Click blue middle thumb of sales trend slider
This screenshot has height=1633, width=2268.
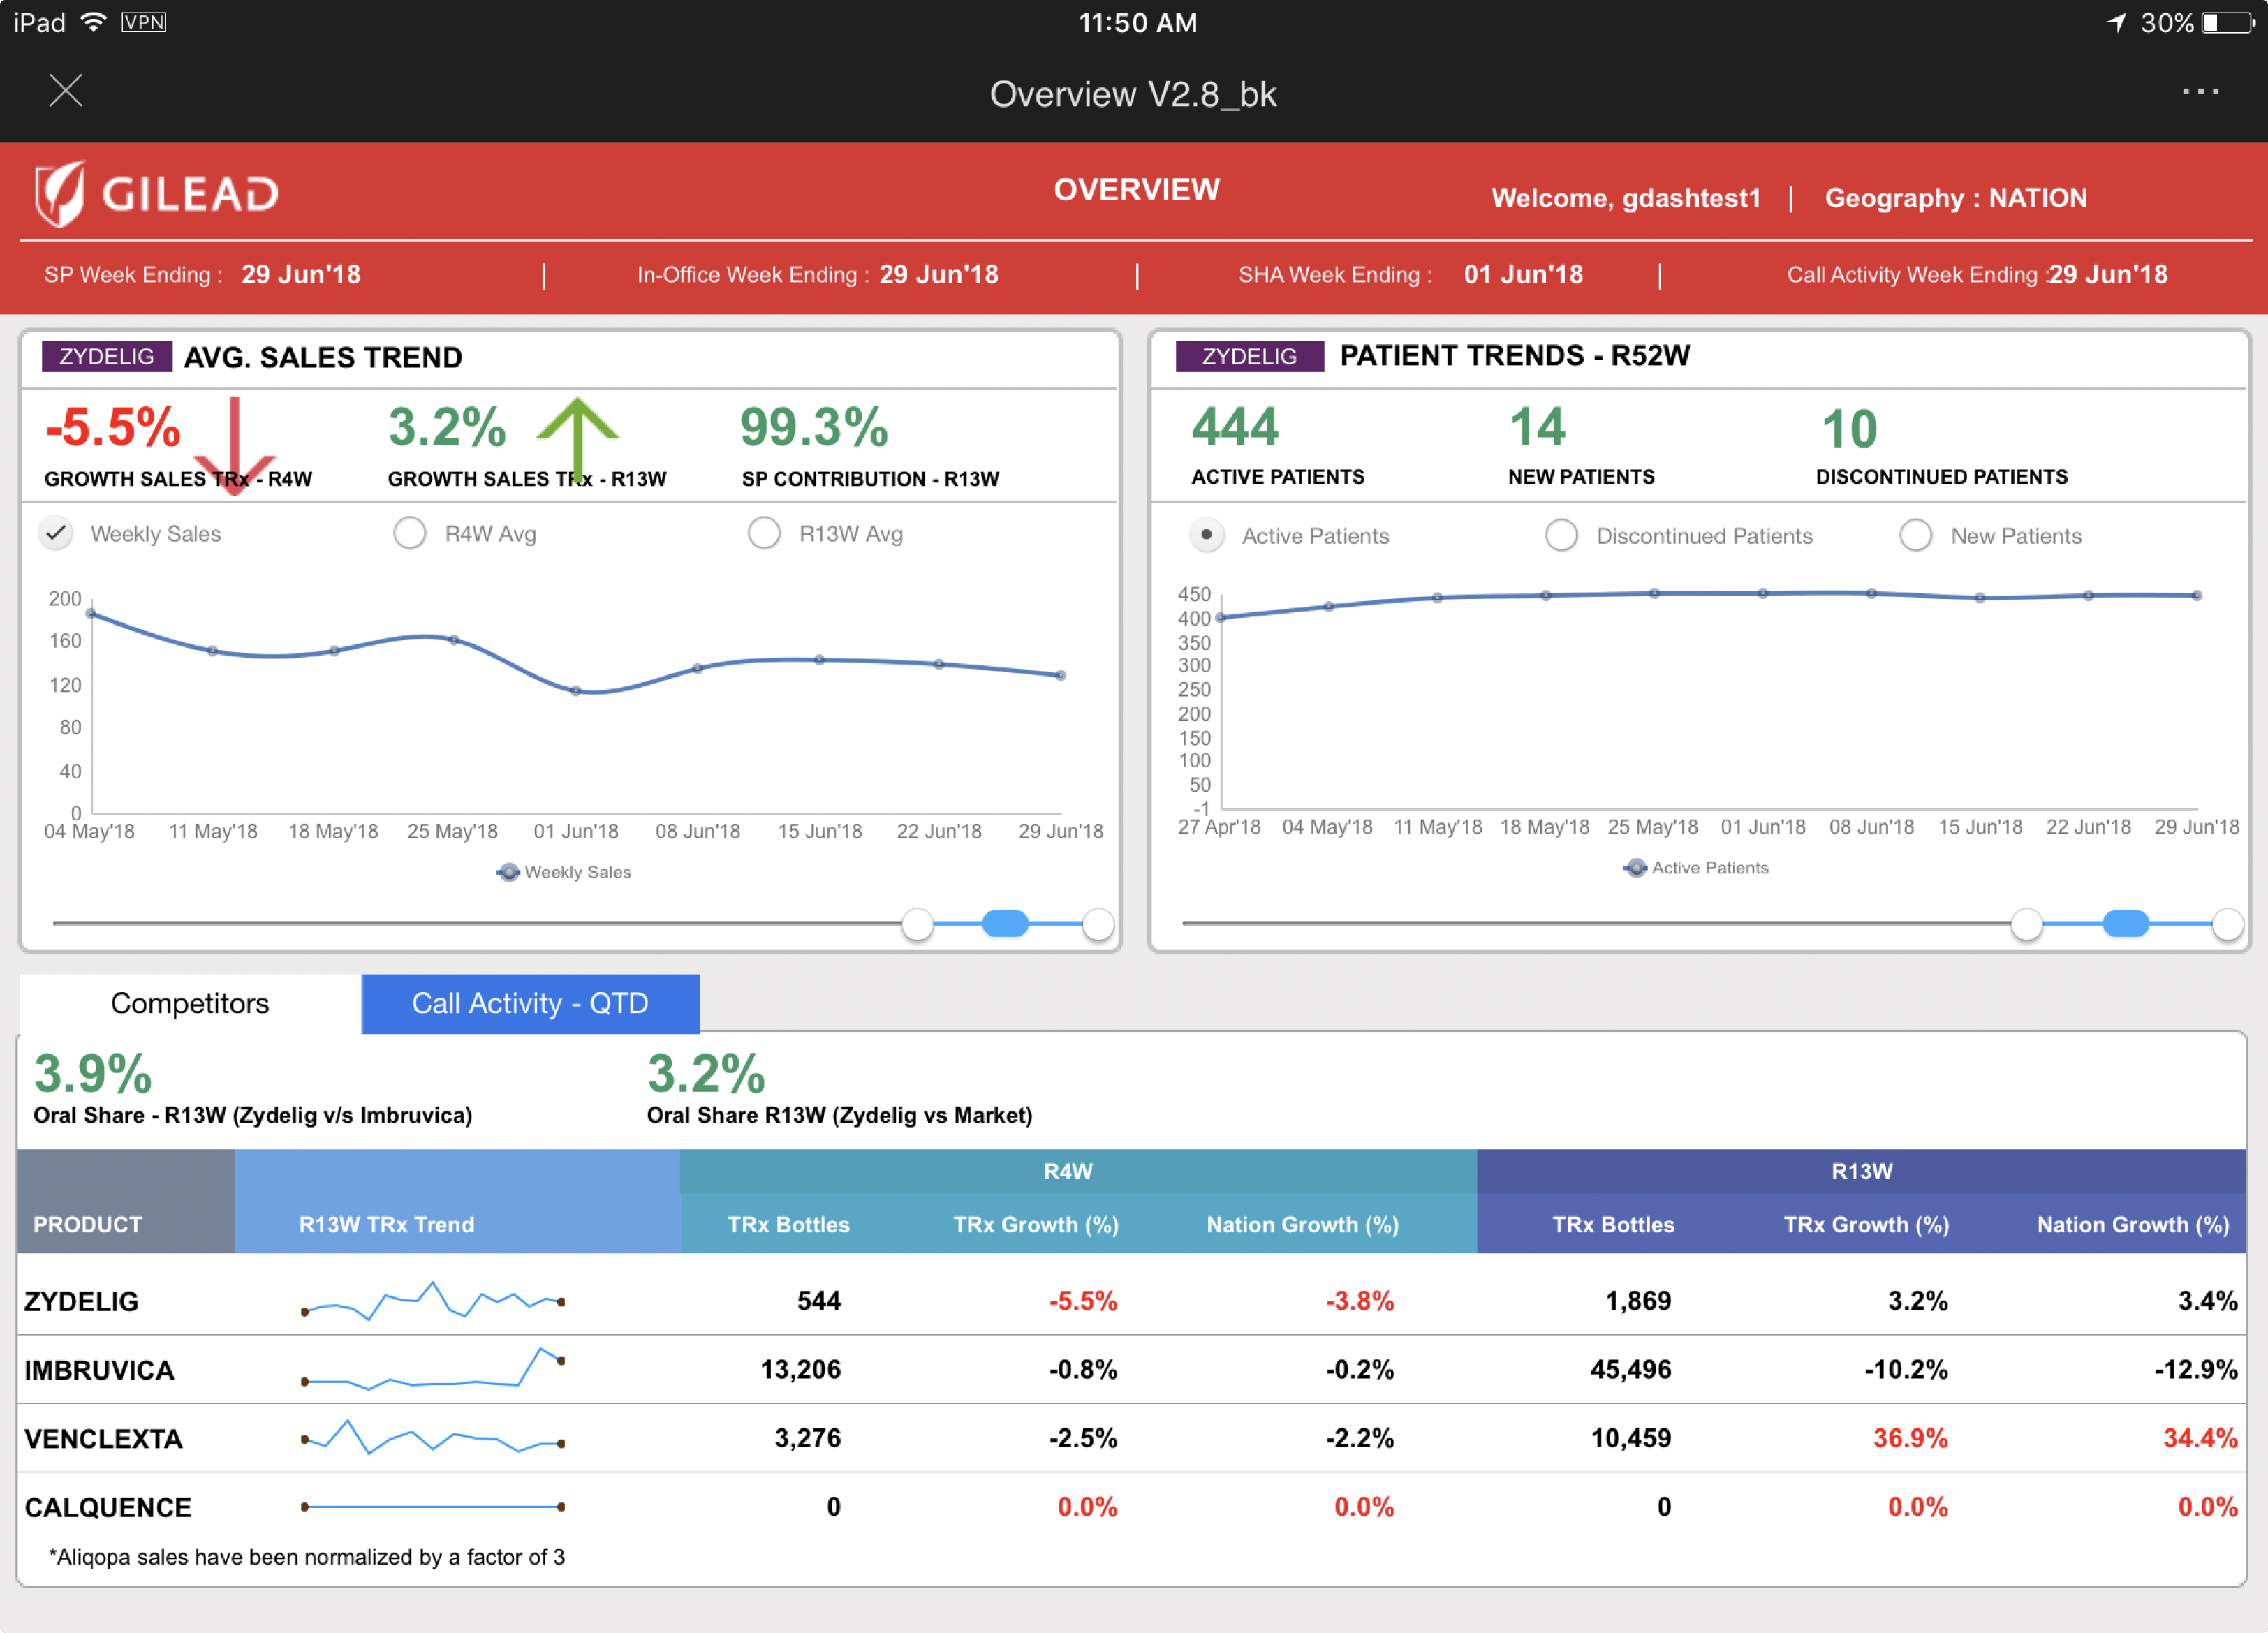click(x=1005, y=924)
